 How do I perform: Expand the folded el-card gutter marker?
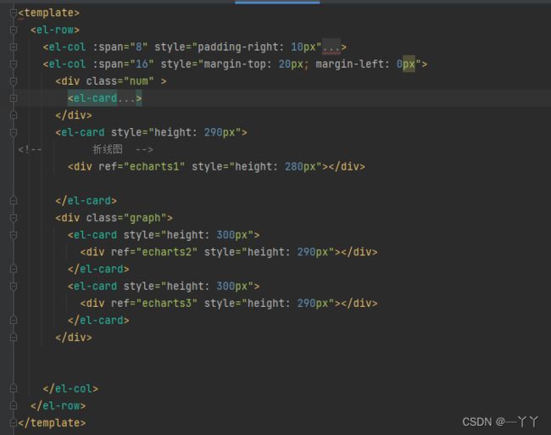(14, 98)
